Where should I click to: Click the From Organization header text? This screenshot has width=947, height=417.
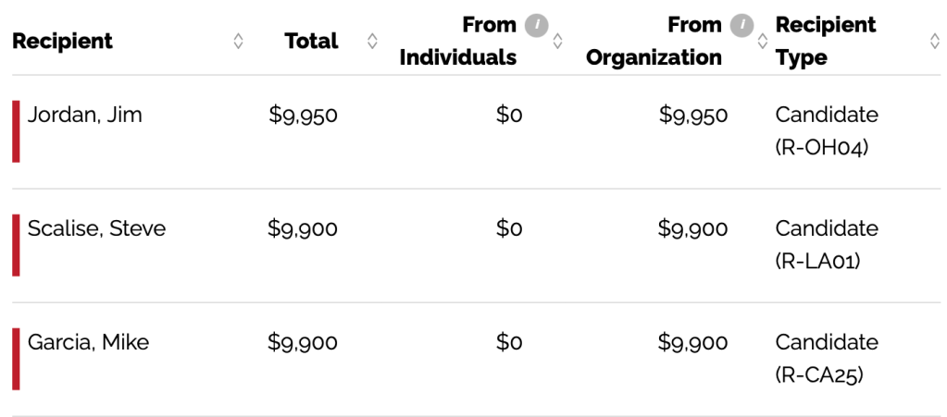(654, 41)
